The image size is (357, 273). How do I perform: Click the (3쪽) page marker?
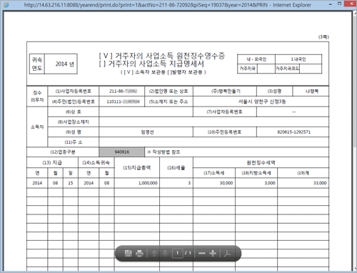click(x=323, y=37)
